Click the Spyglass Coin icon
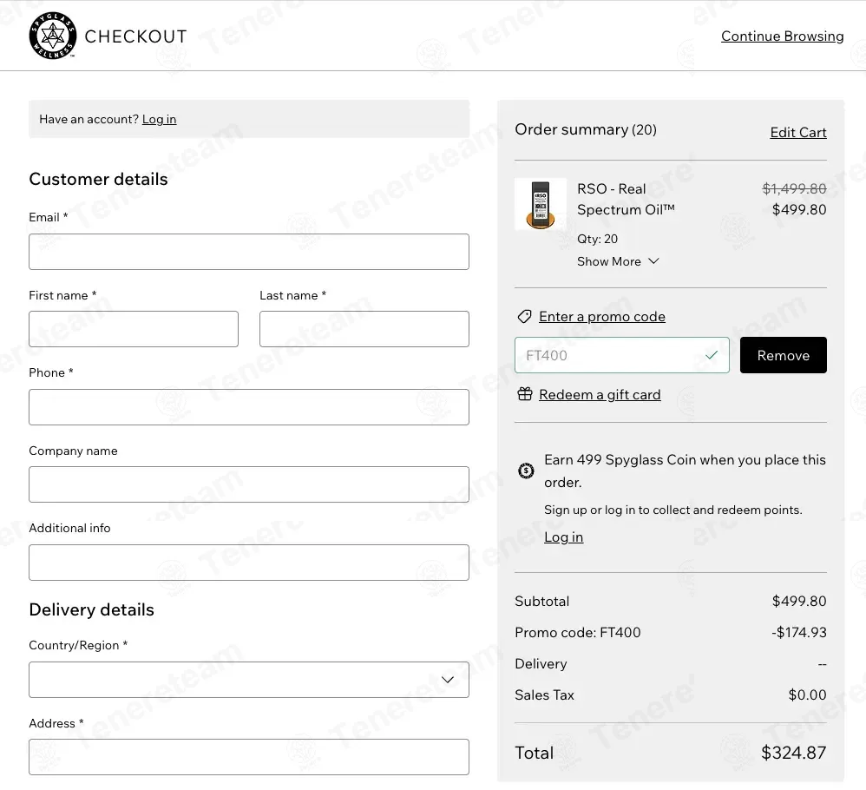Screen dimensions: 866x790 coord(526,471)
